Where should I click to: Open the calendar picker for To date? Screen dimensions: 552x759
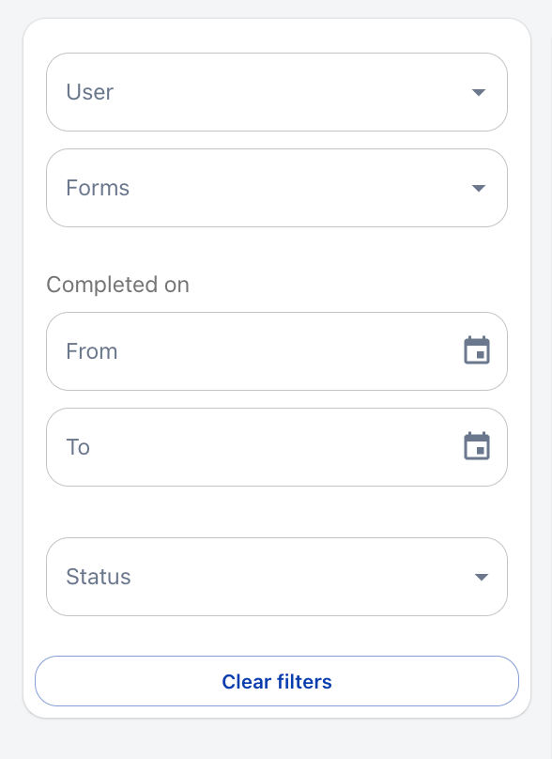click(477, 446)
